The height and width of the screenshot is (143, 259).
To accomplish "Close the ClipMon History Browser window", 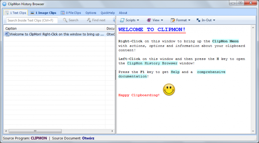I will coord(251,3).
